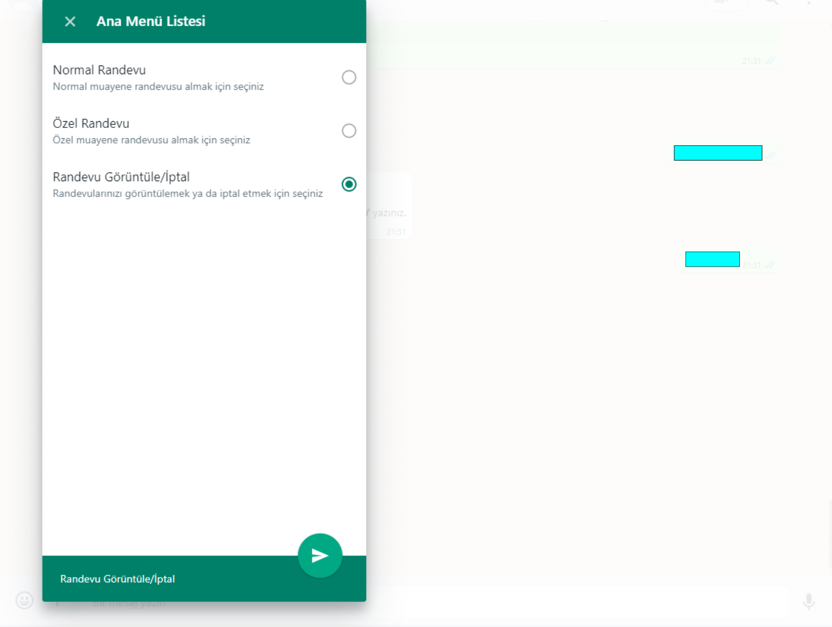832x627 pixels.
Task: Click the footer label "Randevu Görüntüle/İptal"
Action: [x=117, y=579]
